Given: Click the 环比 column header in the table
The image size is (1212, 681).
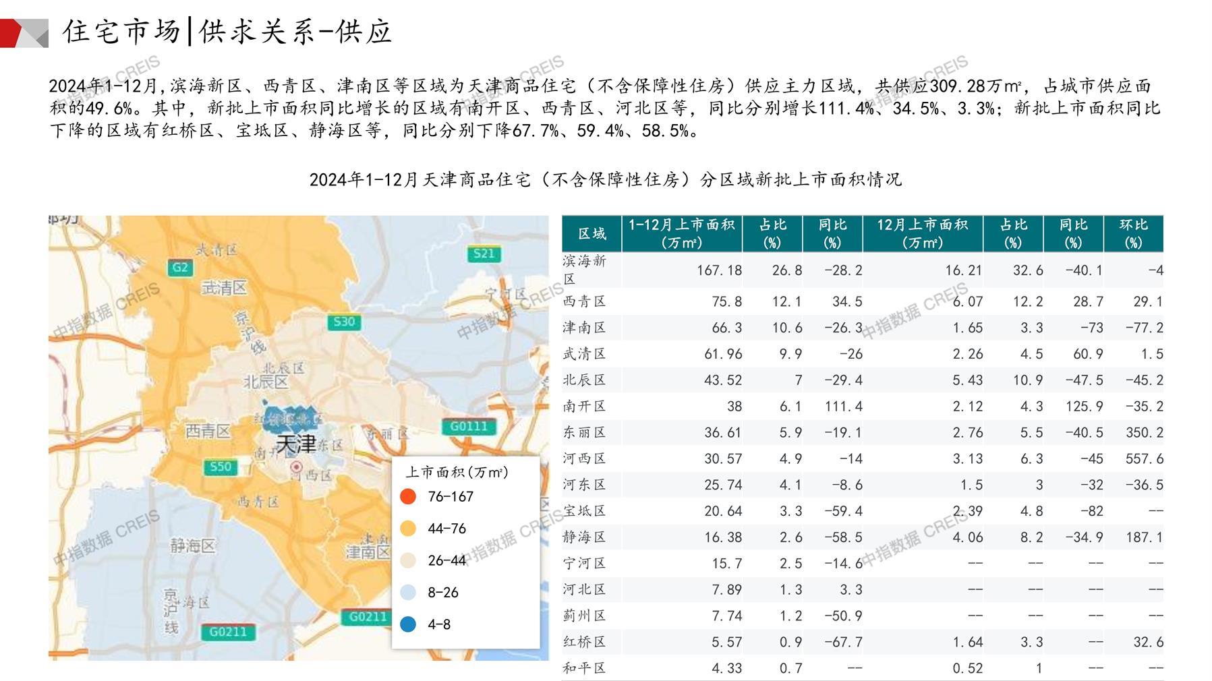Looking at the screenshot, I should [x=1133, y=234].
